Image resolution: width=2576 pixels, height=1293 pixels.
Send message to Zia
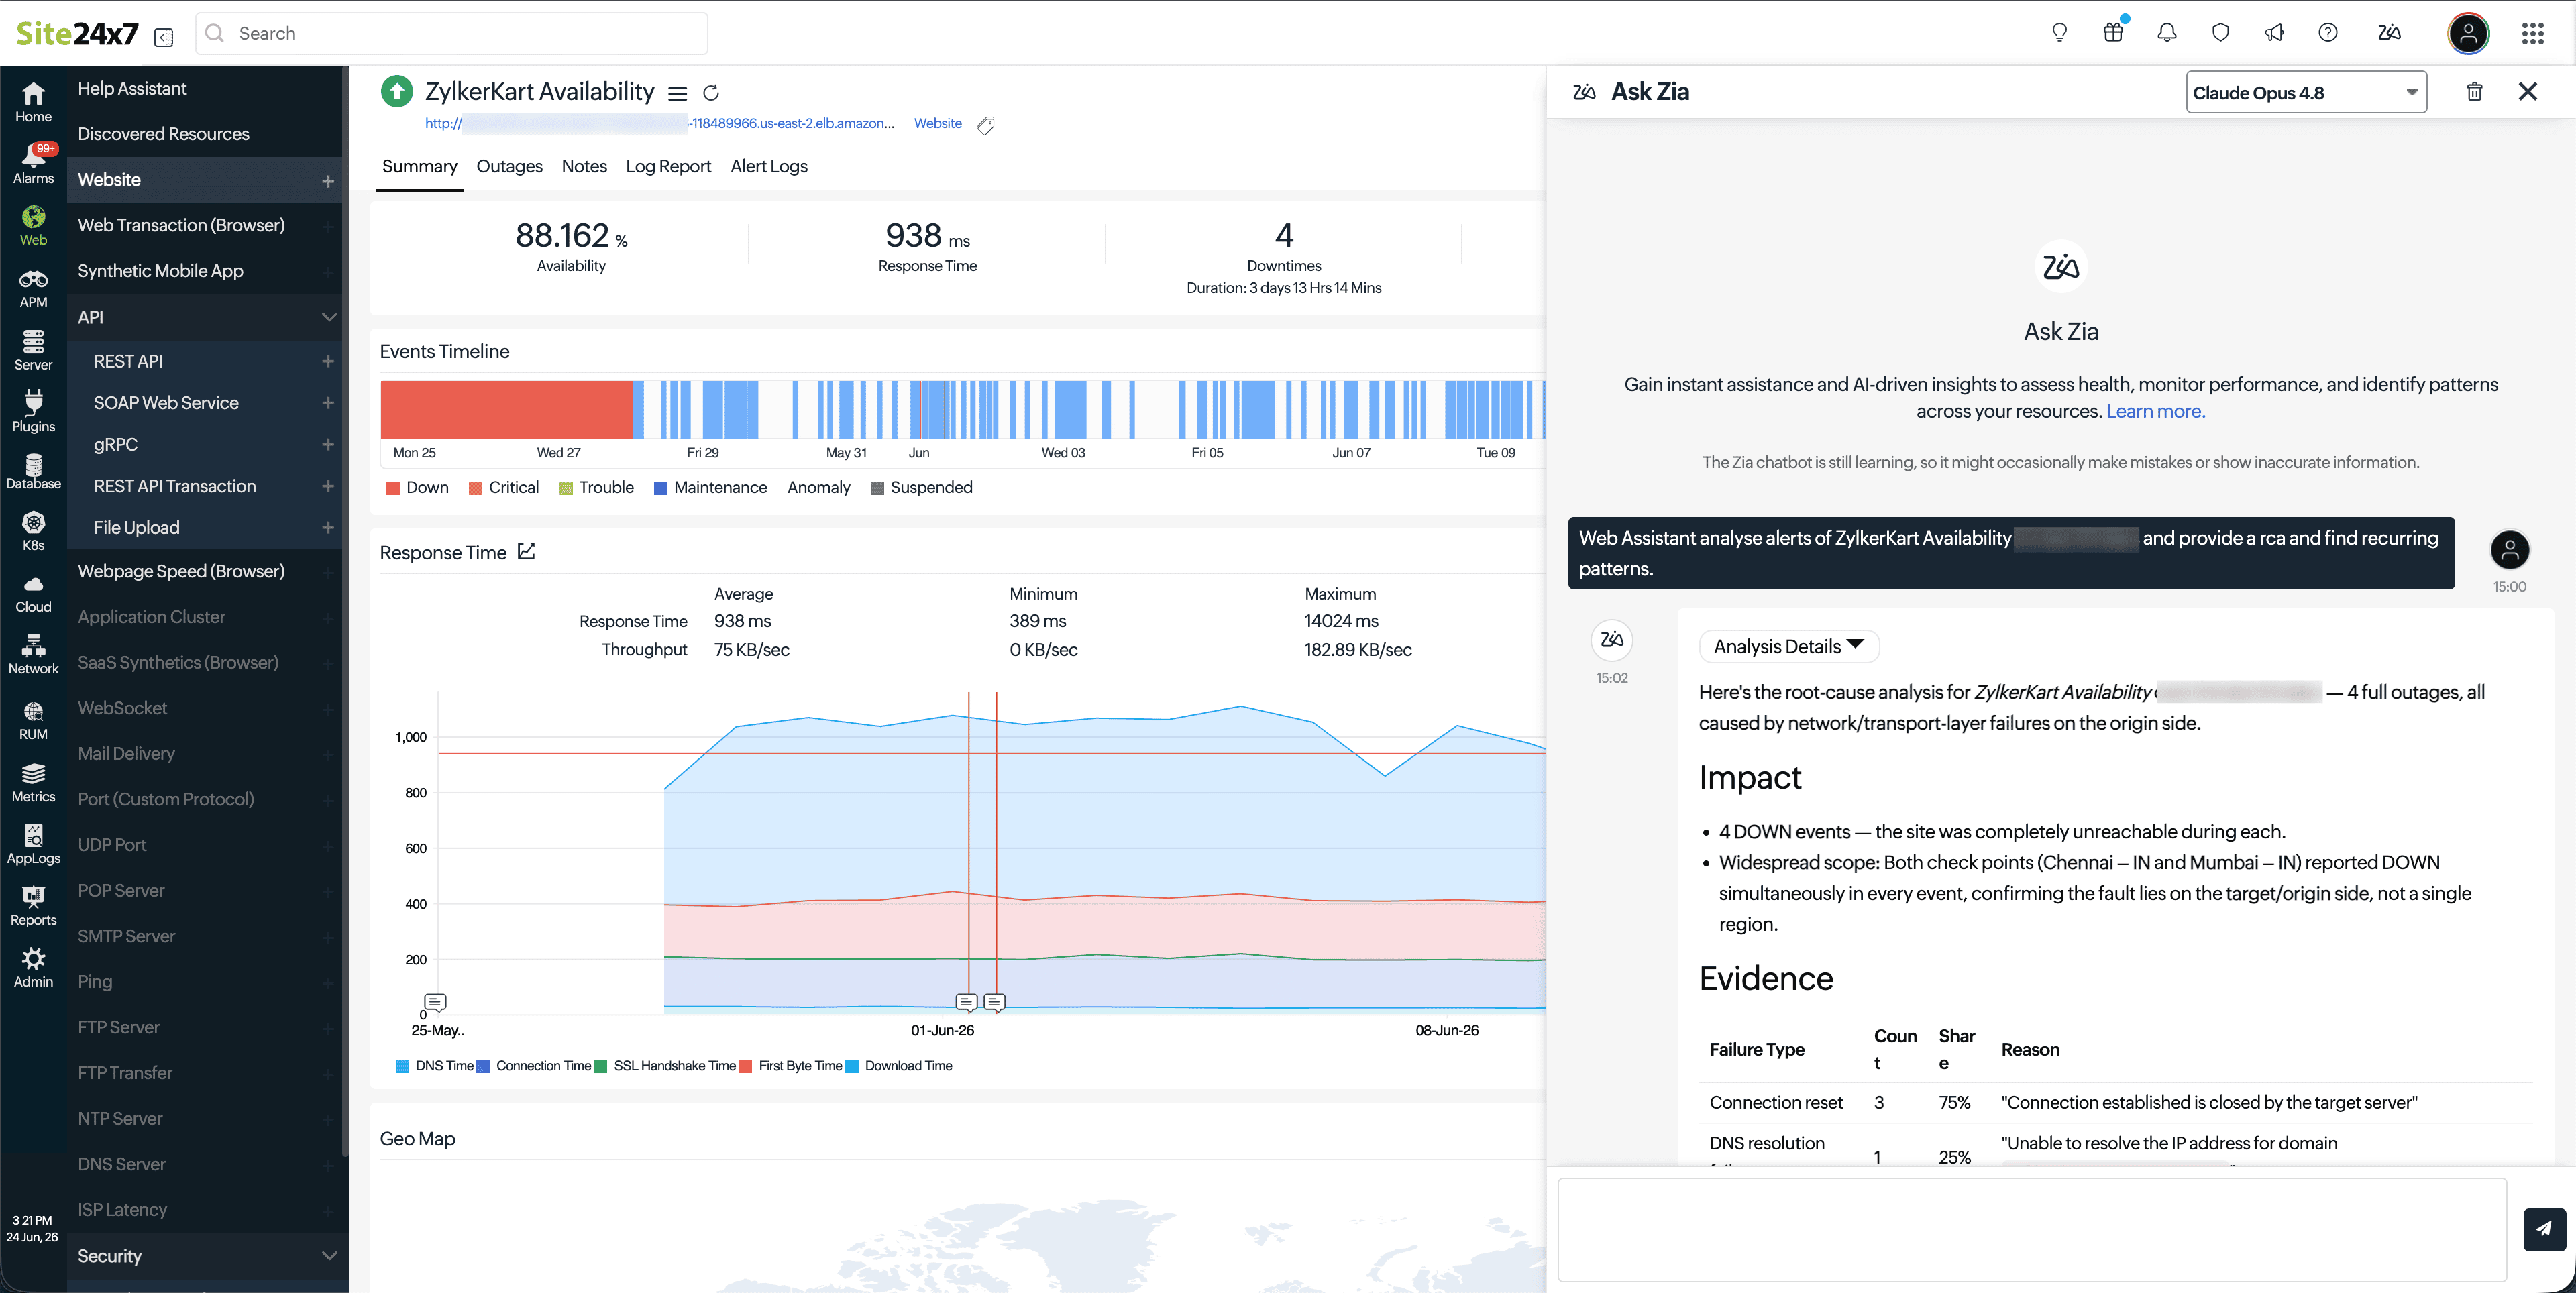(2544, 1229)
